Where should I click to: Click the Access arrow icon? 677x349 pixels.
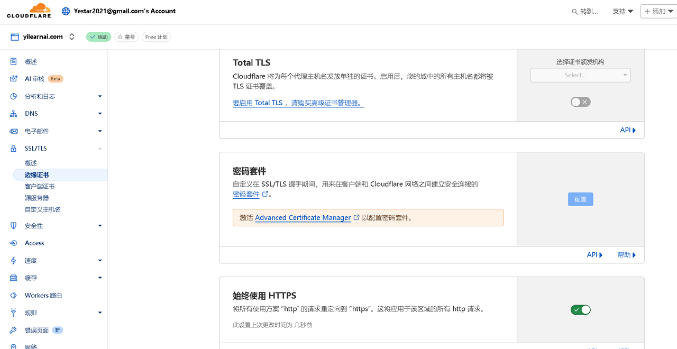click(14, 243)
